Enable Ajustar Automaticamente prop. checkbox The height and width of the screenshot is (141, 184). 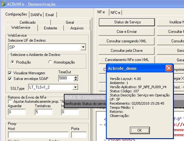click(10, 101)
